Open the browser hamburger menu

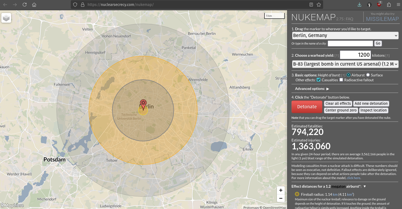398,5
